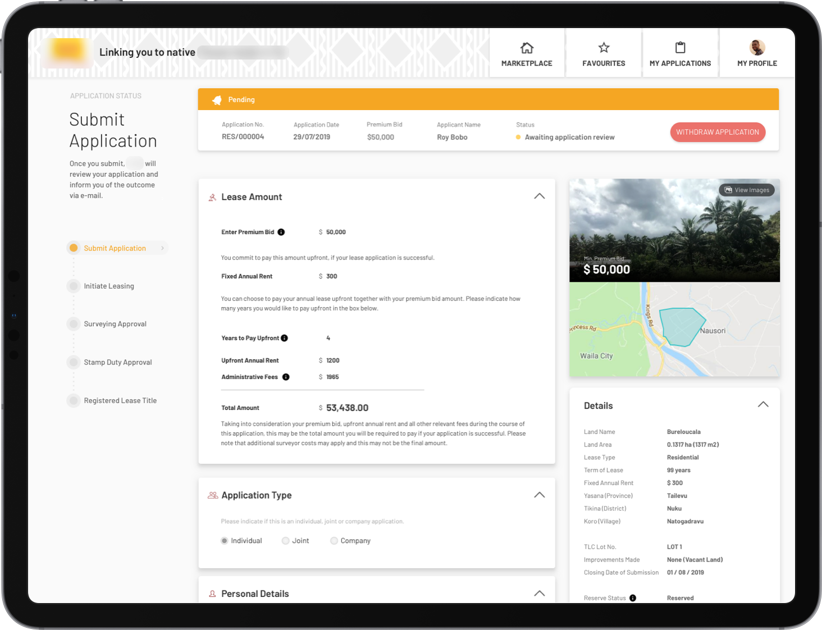Go to the Marketplace tab
The image size is (822, 630).
(527, 53)
